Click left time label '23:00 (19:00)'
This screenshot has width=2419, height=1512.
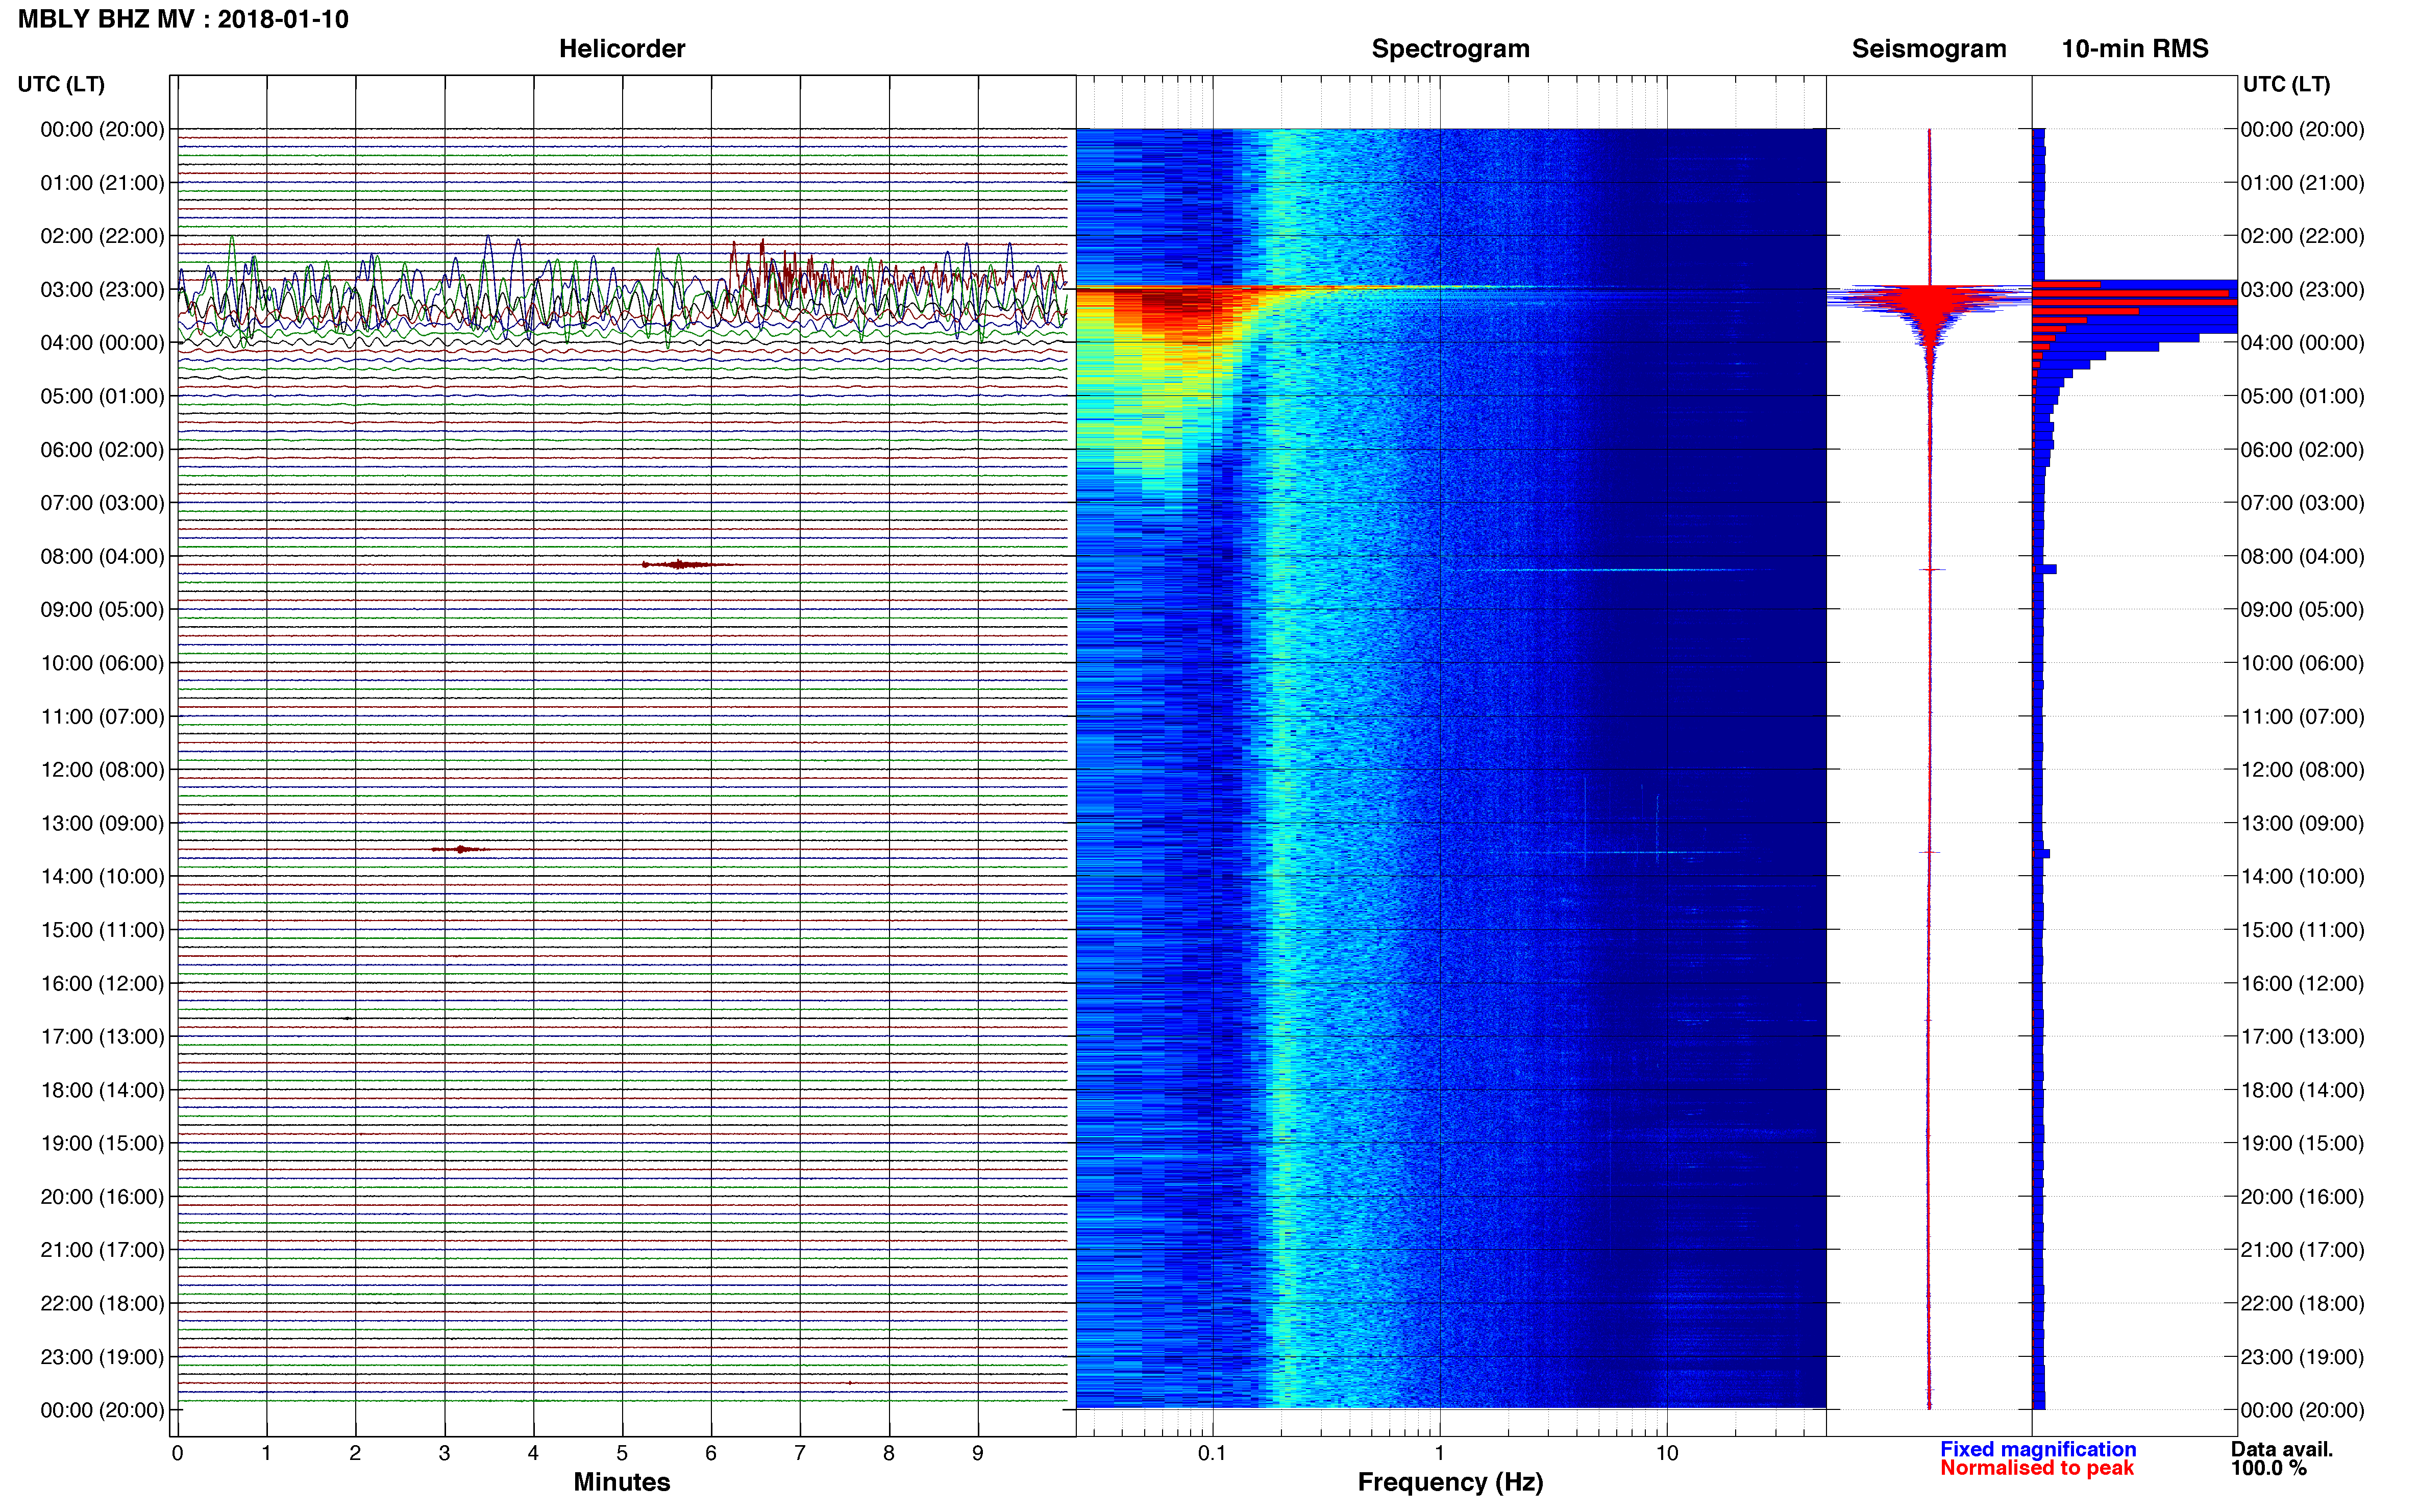tap(102, 1357)
